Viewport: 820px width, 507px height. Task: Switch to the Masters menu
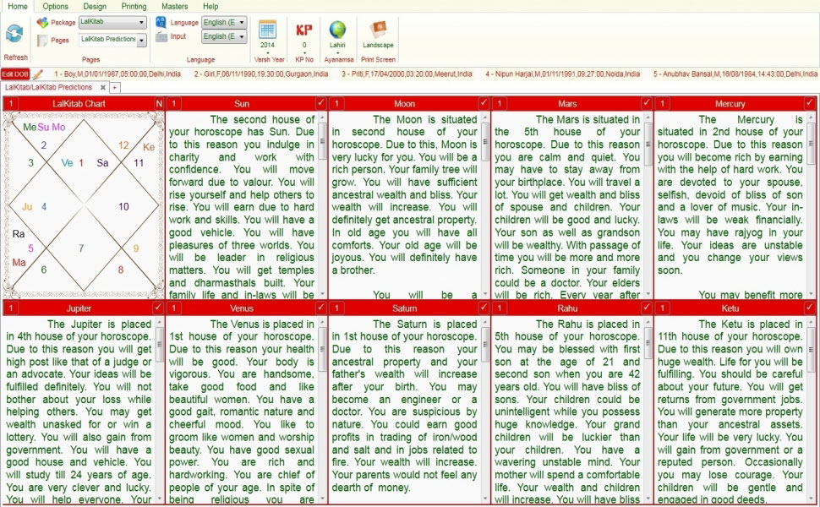pos(174,6)
